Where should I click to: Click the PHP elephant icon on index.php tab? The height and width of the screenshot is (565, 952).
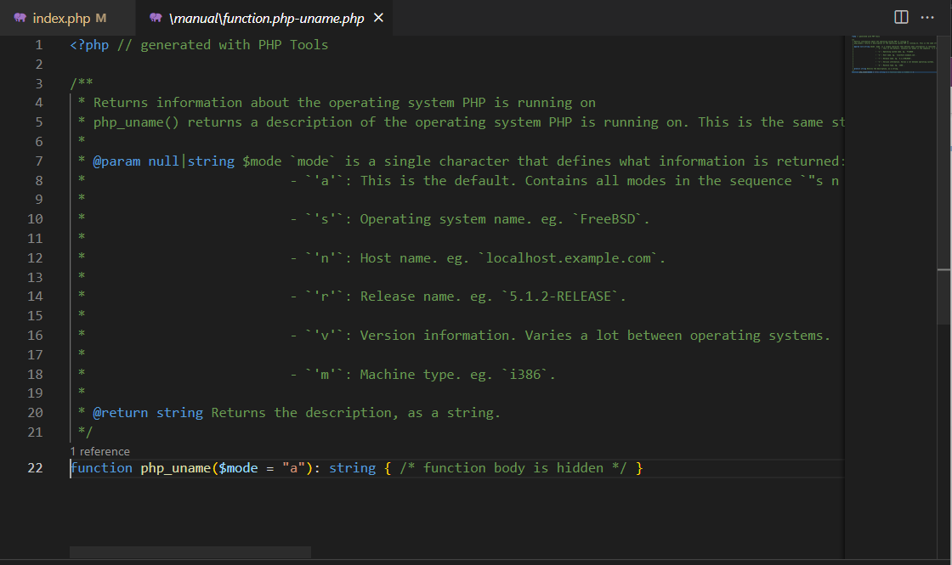point(20,18)
